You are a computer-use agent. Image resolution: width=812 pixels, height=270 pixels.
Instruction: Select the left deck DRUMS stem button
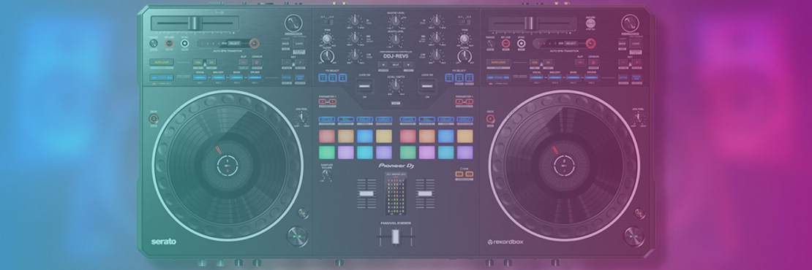click(x=255, y=77)
